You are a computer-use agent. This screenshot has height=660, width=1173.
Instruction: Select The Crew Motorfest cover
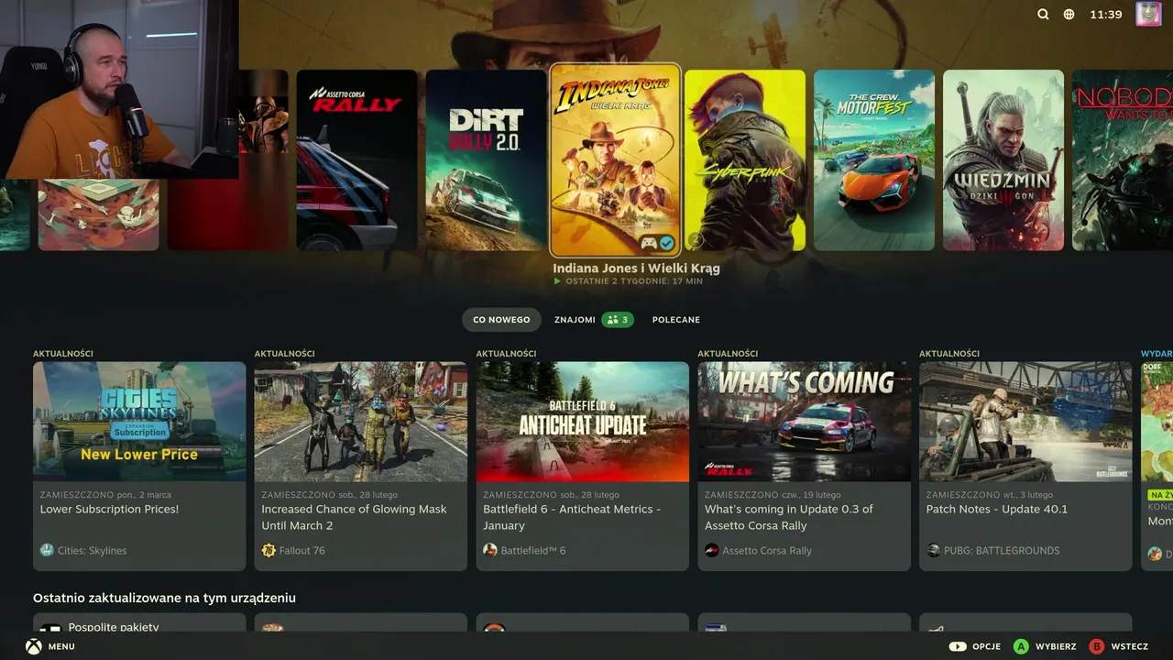click(874, 160)
